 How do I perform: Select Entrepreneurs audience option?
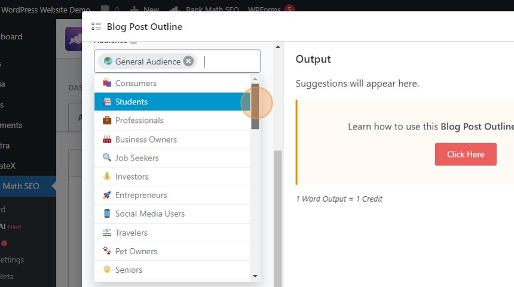(172, 195)
